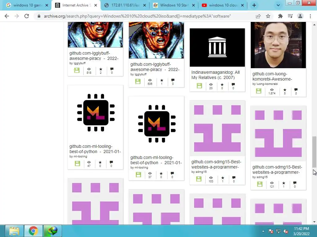Click favorites star on luong-komorebi item
The height and width of the screenshot is (237, 317).
pyautogui.click(x=285, y=90)
